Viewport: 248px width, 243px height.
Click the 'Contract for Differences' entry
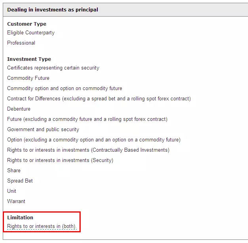coord(99,99)
